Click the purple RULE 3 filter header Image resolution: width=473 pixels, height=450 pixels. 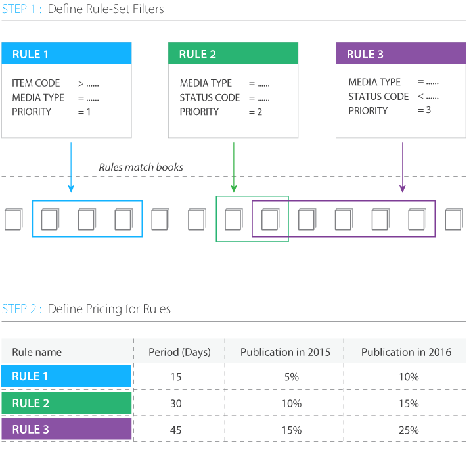click(x=401, y=53)
